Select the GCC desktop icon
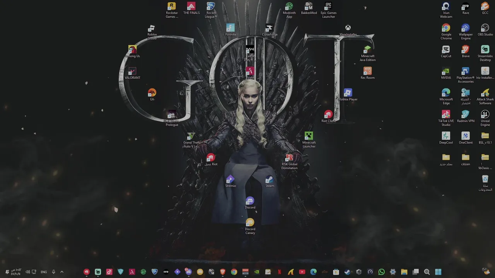The image size is (495, 278). tap(485, 8)
